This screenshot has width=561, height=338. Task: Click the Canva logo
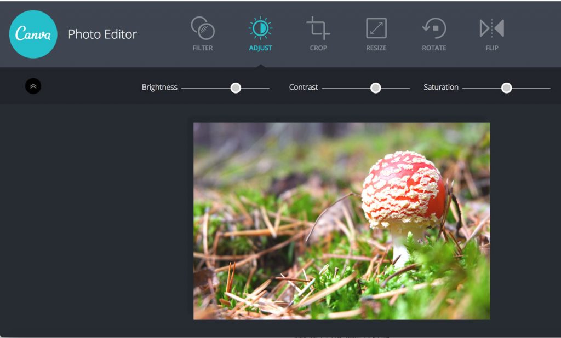pos(33,34)
